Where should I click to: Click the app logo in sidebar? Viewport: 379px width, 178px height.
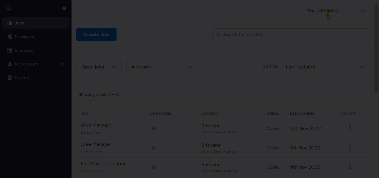tap(8, 8)
